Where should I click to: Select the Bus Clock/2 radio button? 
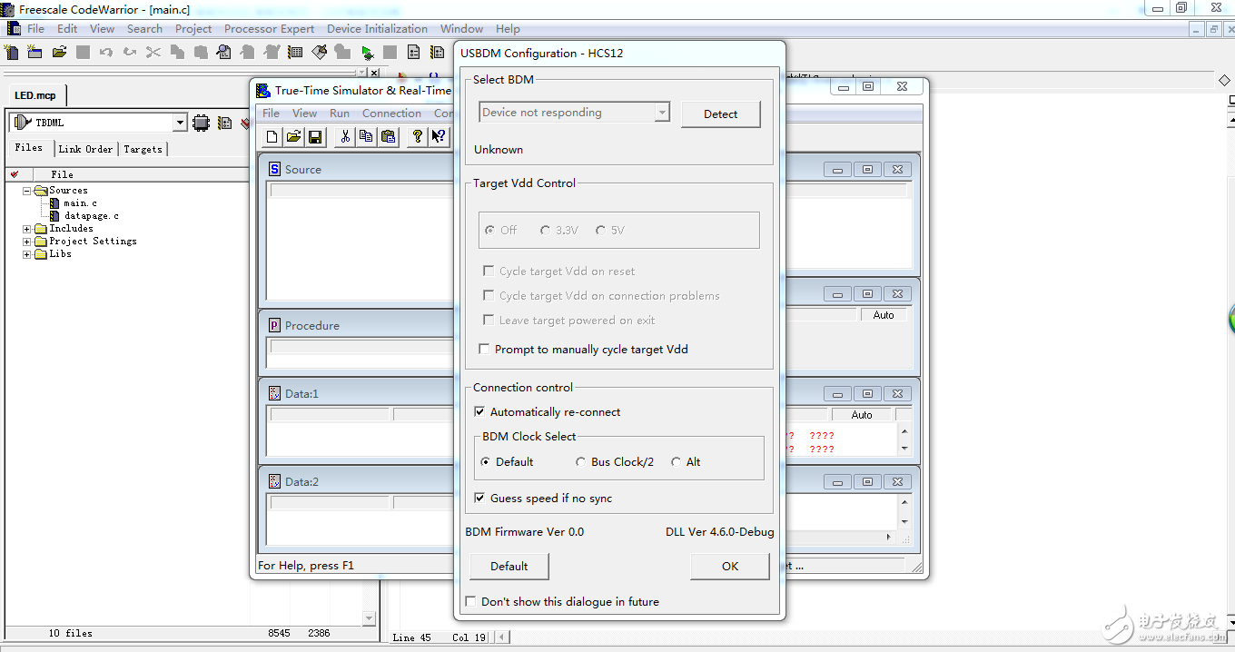pyautogui.click(x=581, y=462)
